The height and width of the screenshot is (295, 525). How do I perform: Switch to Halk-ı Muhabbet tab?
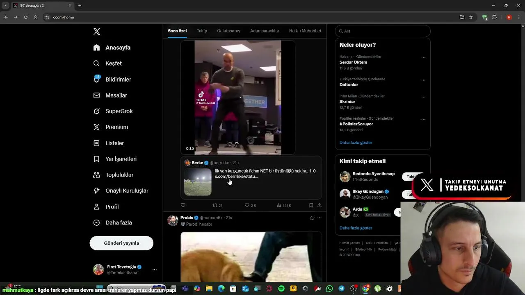305,31
